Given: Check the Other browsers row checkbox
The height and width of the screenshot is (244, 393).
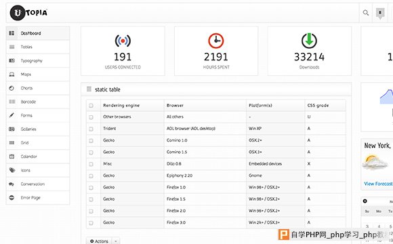Looking at the screenshot, I should point(91,117).
